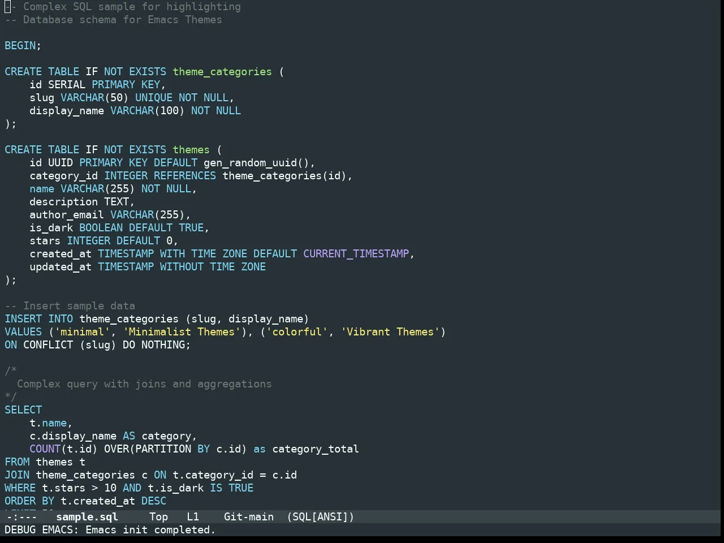The width and height of the screenshot is (724, 543).
Task: Click the 'Database schema for Emacs Themes' comment
Action: point(113,20)
